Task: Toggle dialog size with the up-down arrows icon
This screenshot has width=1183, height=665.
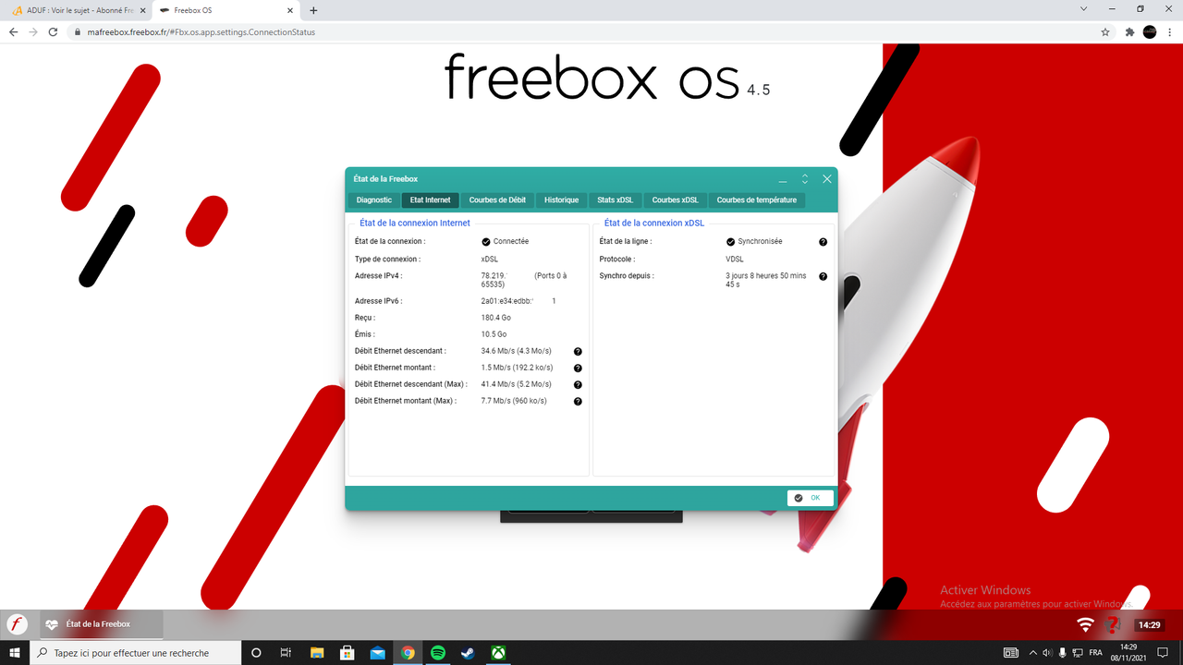Action: pyautogui.click(x=805, y=179)
